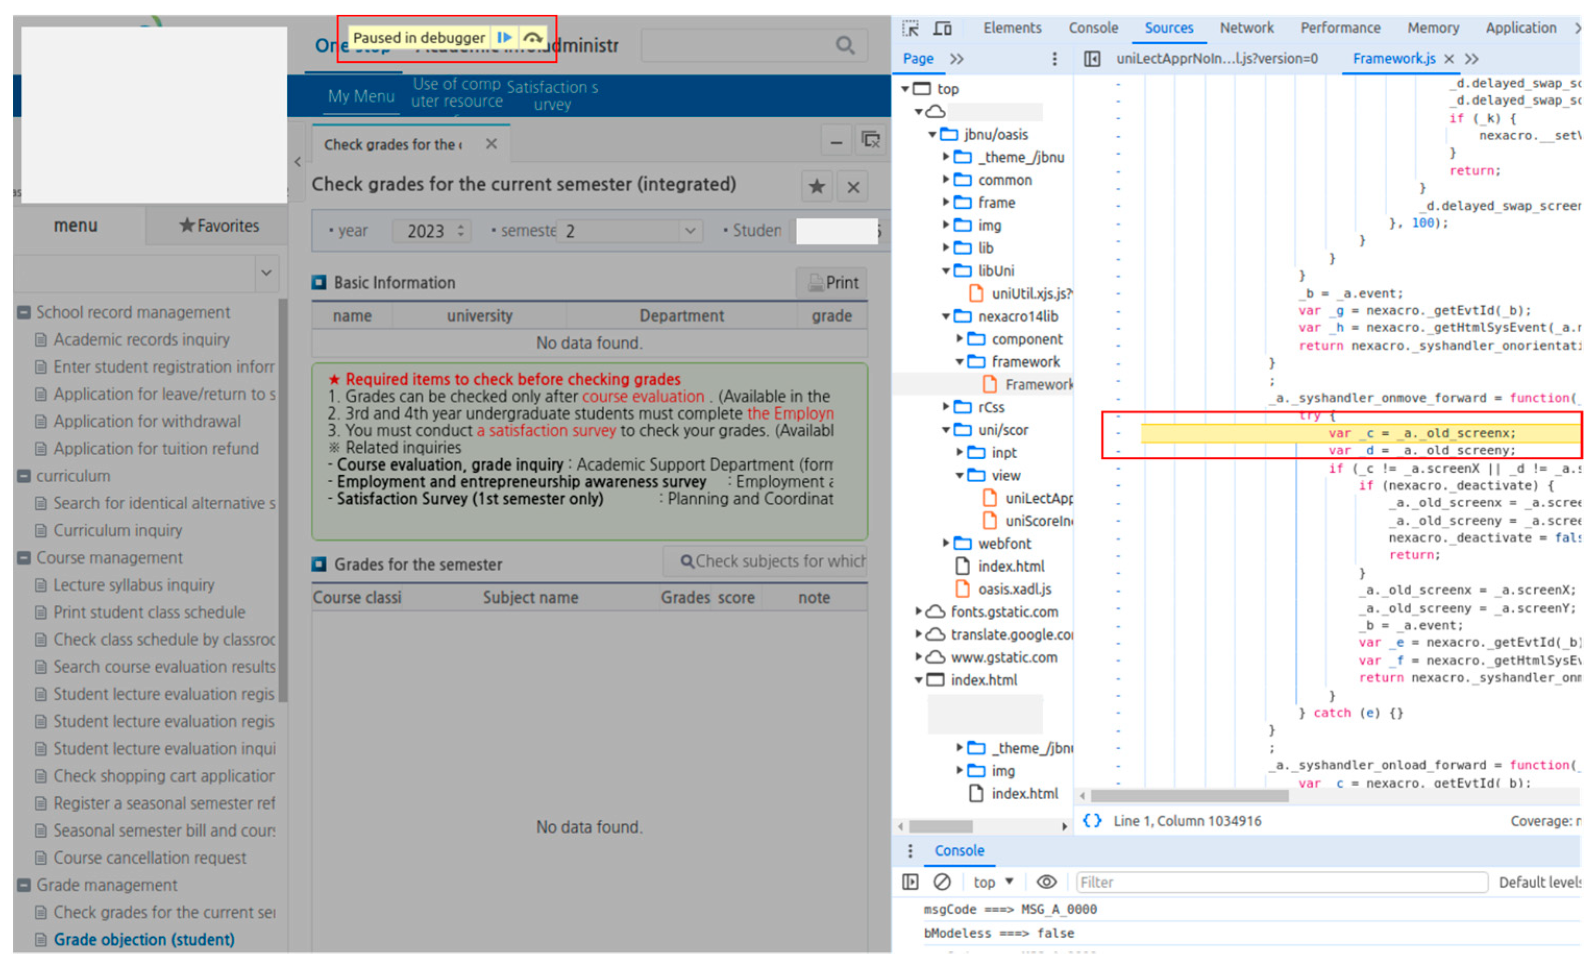Open Grade objection (student) link
1596x969 pixels.
click(x=144, y=939)
